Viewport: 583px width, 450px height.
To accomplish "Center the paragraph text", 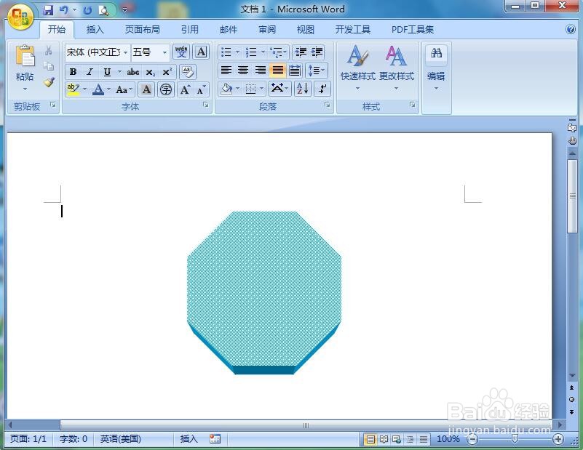I will [243, 71].
